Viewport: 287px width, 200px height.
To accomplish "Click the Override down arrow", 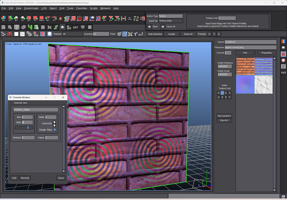I will (54, 125).
